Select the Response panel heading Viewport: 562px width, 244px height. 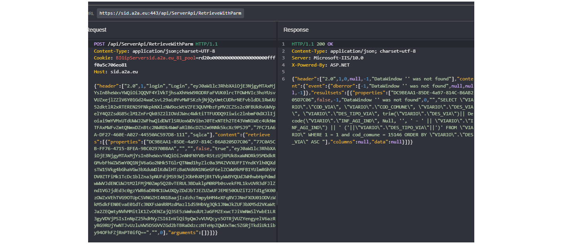(x=296, y=30)
